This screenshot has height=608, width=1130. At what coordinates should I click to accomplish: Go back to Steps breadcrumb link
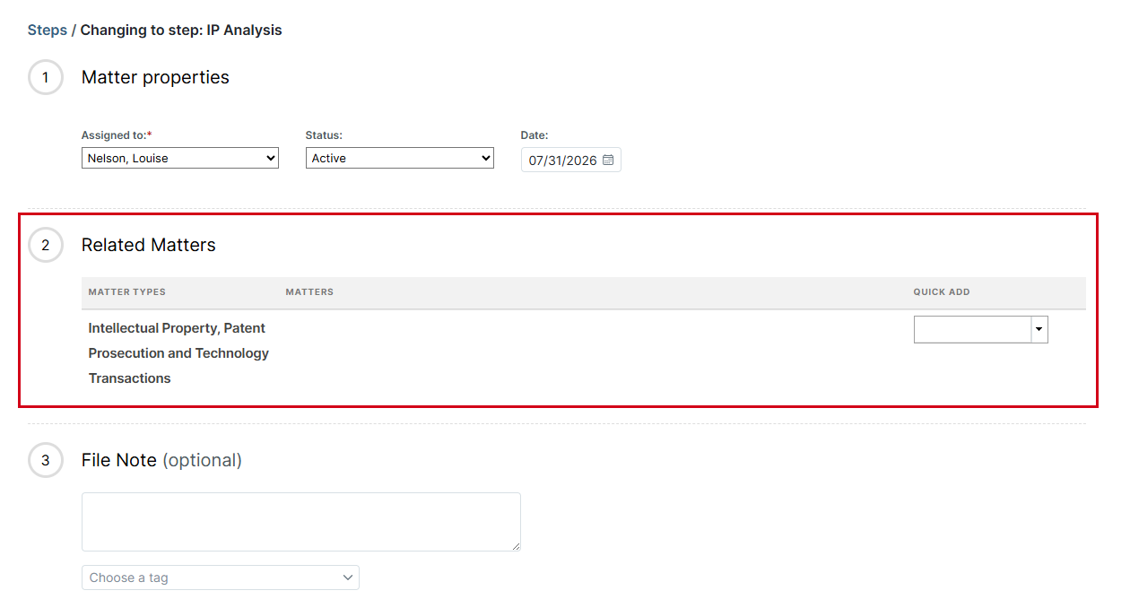coord(48,30)
